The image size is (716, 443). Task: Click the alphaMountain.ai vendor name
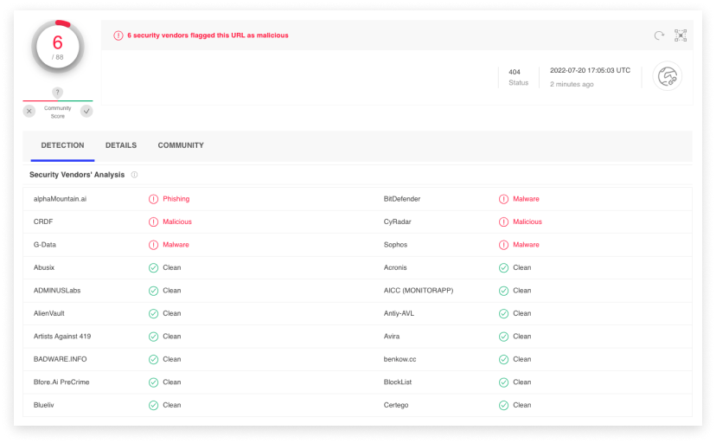pyautogui.click(x=60, y=199)
